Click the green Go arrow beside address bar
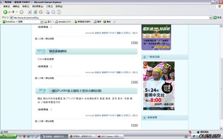Image resolution: width=223 pixels, height=139 pixels. (x=215, y=17)
